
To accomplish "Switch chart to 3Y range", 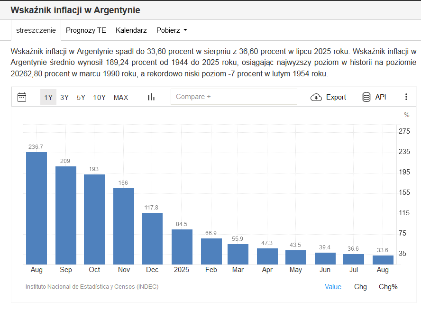I will click(x=64, y=97).
